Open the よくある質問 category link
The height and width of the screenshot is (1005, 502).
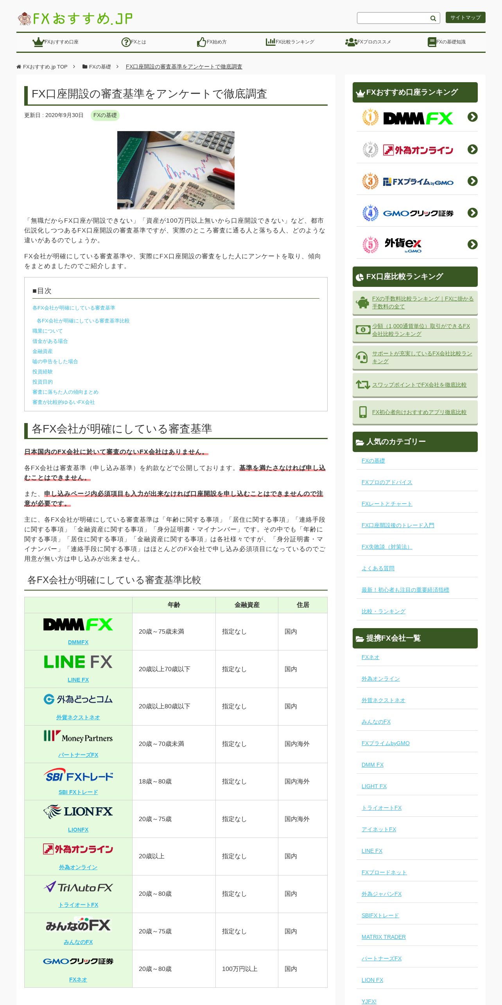pyautogui.click(x=378, y=568)
